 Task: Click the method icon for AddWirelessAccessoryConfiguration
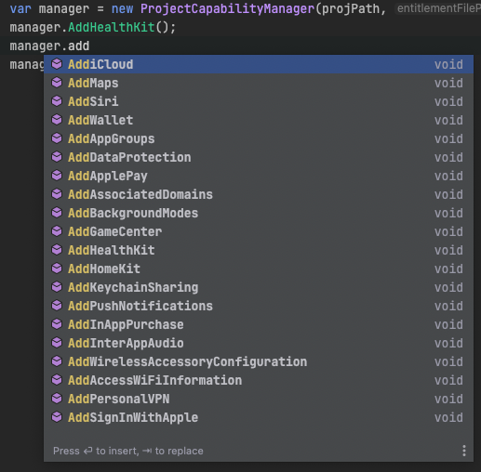[x=57, y=361]
